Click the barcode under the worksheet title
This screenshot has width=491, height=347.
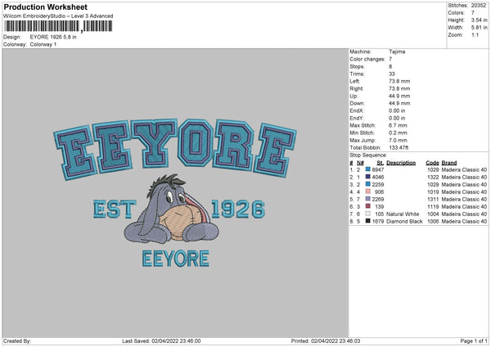(58, 26)
